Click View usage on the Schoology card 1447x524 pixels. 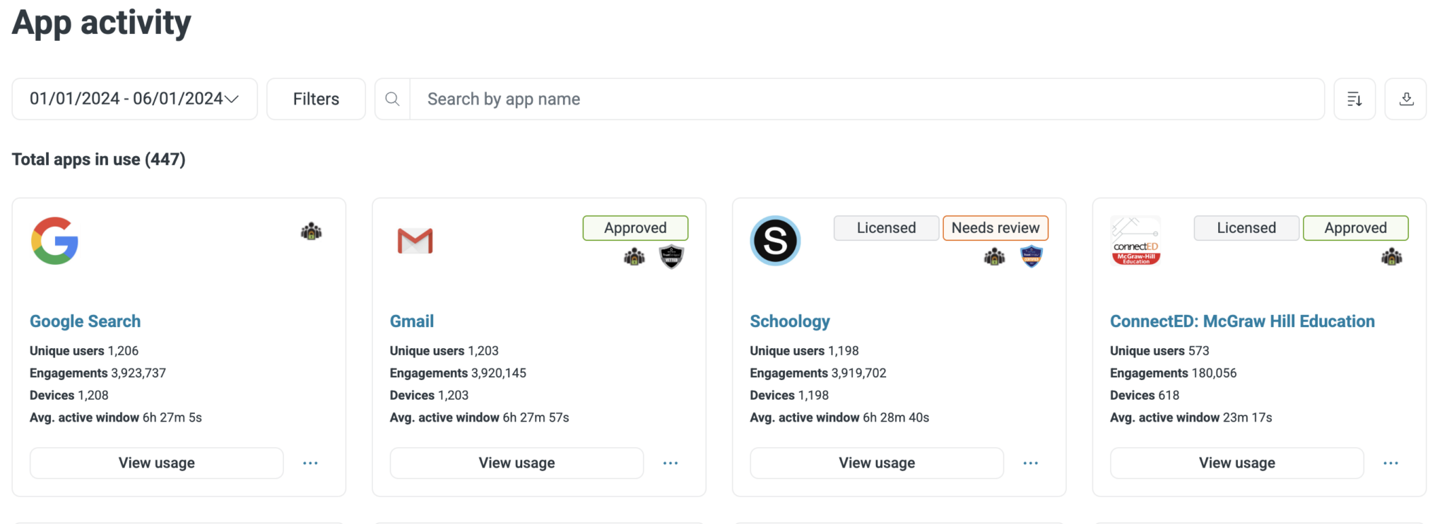pyautogui.click(x=876, y=463)
